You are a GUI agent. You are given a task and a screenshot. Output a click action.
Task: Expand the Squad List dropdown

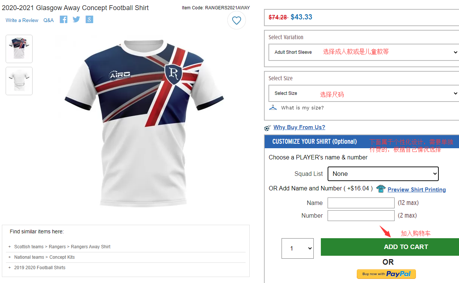383,174
